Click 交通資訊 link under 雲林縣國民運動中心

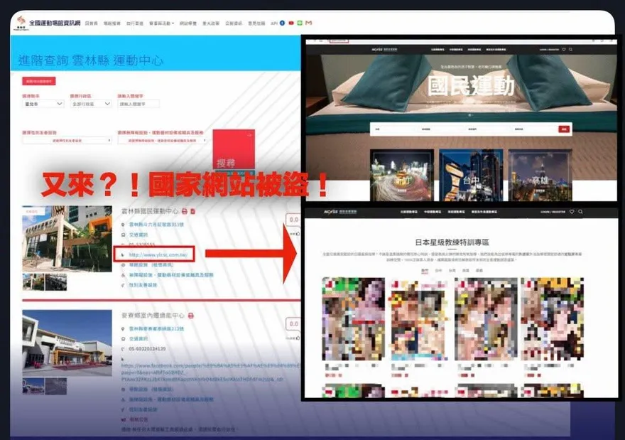pyautogui.click(x=138, y=235)
